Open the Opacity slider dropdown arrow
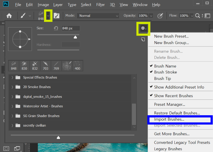This screenshot has height=152, width=213. pyautogui.click(x=151, y=16)
